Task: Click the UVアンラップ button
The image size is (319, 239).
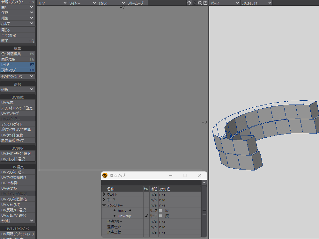Action: (x=18, y=113)
